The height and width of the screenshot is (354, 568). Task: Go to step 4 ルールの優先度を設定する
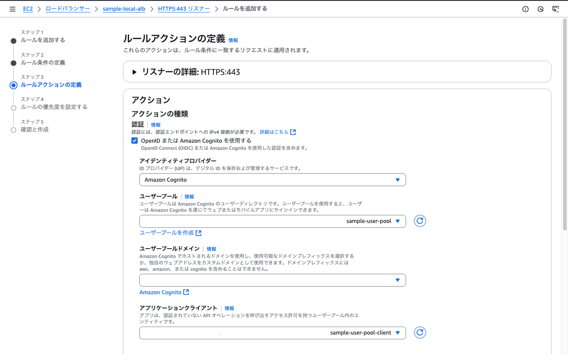point(54,107)
